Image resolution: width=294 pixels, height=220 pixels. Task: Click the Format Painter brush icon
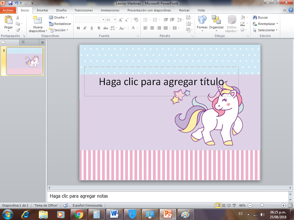tap(18, 30)
